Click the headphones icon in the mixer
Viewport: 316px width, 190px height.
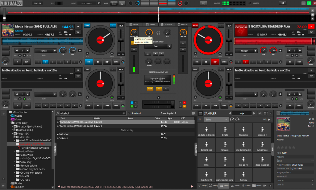158,33
